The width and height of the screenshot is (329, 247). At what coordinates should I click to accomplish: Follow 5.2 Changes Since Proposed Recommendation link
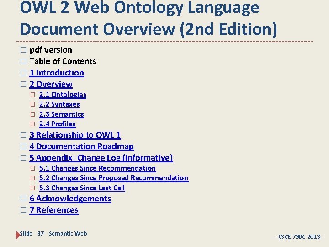(x=114, y=178)
